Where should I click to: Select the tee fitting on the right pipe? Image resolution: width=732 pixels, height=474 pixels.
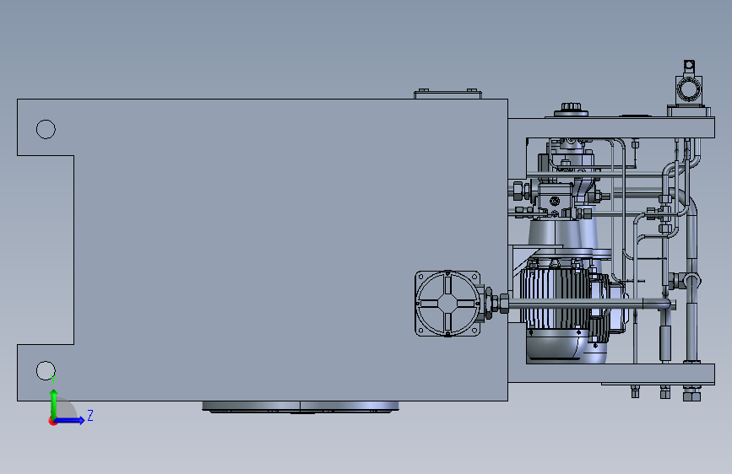pos(686,281)
